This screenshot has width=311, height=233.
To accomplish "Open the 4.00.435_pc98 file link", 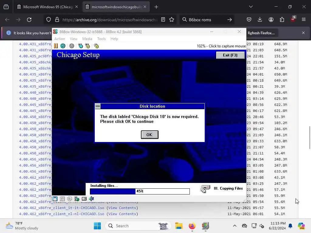I will tap(35, 56).
